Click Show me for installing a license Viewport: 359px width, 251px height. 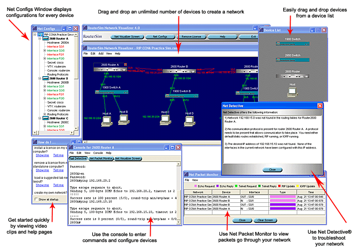[42, 155]
